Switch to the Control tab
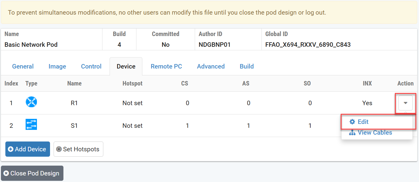The image size is (419, 182). coord(91,66)
